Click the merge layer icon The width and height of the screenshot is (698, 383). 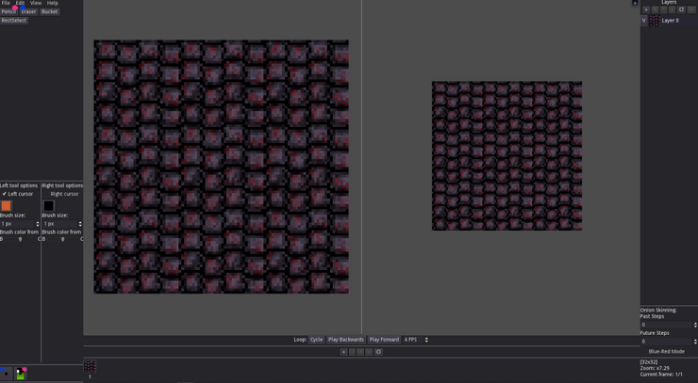pyautogui.click(x=690, y=9)
